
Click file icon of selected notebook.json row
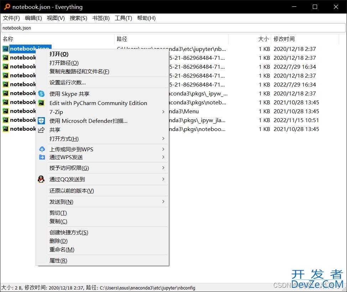pos(6,49)
